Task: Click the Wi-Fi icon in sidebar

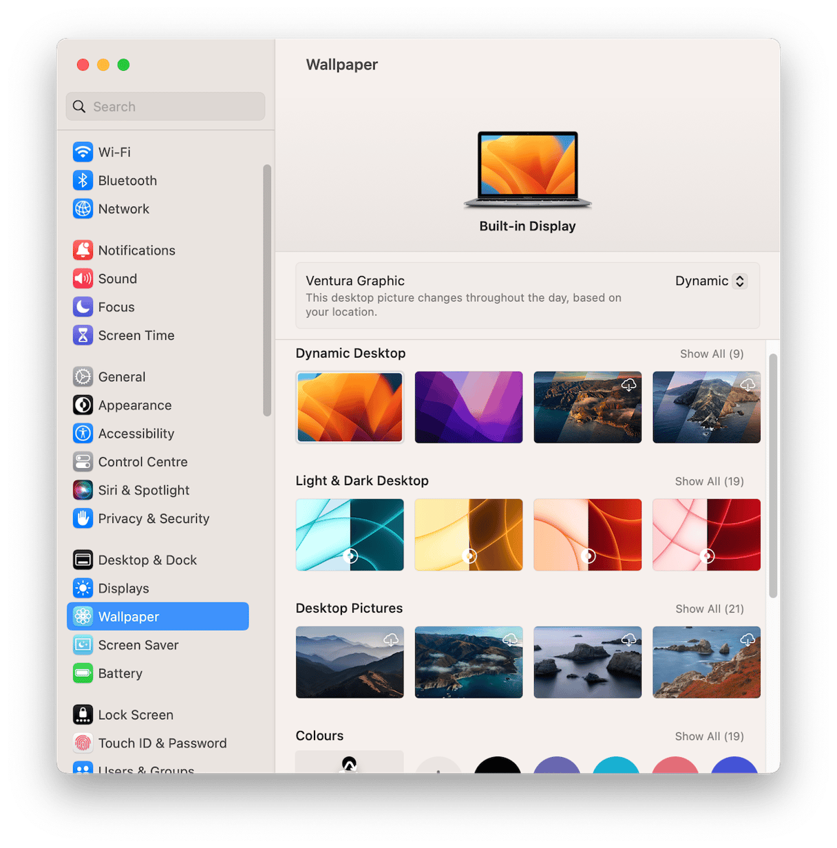Action: (x=83, y=152)
